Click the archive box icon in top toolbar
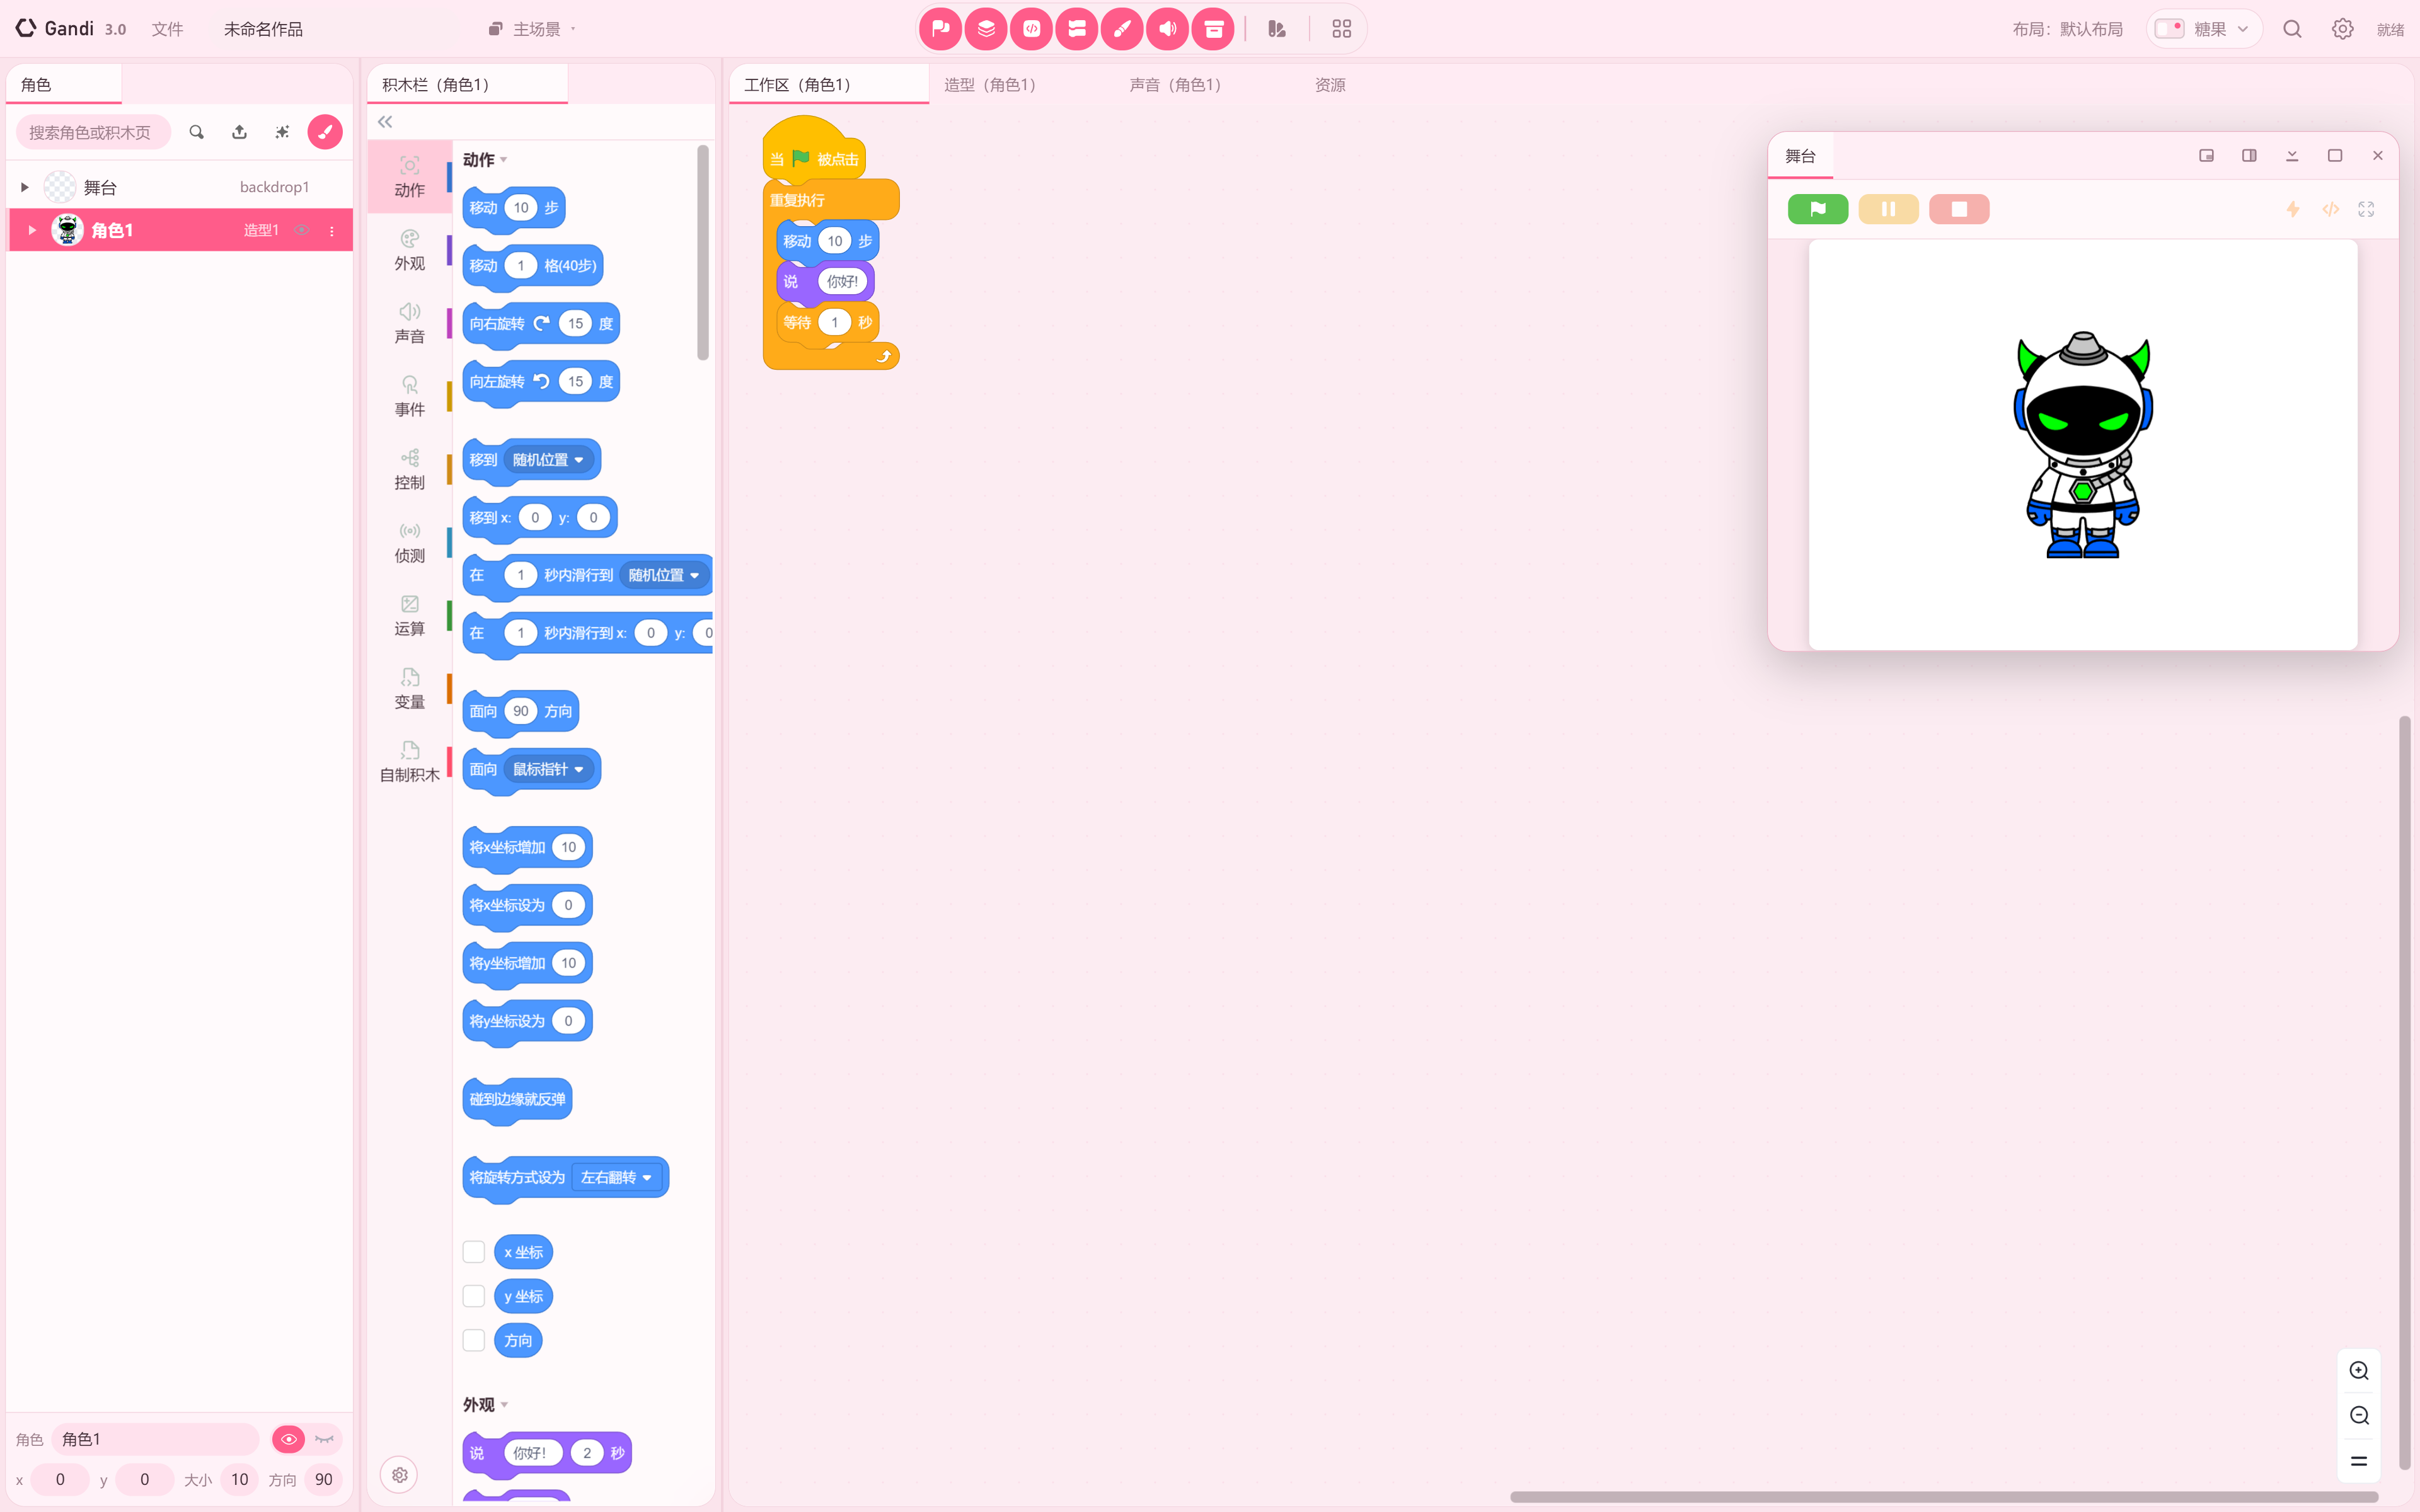The image size is (2420, 1512). [x=1213, y=29]
